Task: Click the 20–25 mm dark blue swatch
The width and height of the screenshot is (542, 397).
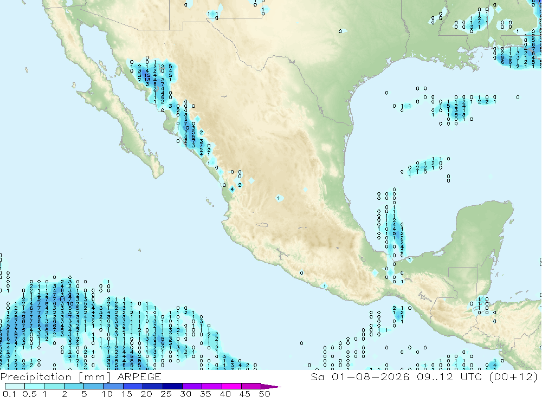Action: coord(153,386)
